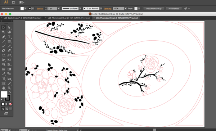Open stroke weight dropdown
This screenshot has width=216, height=131.
pyautogui.click(x=59, y=9)
